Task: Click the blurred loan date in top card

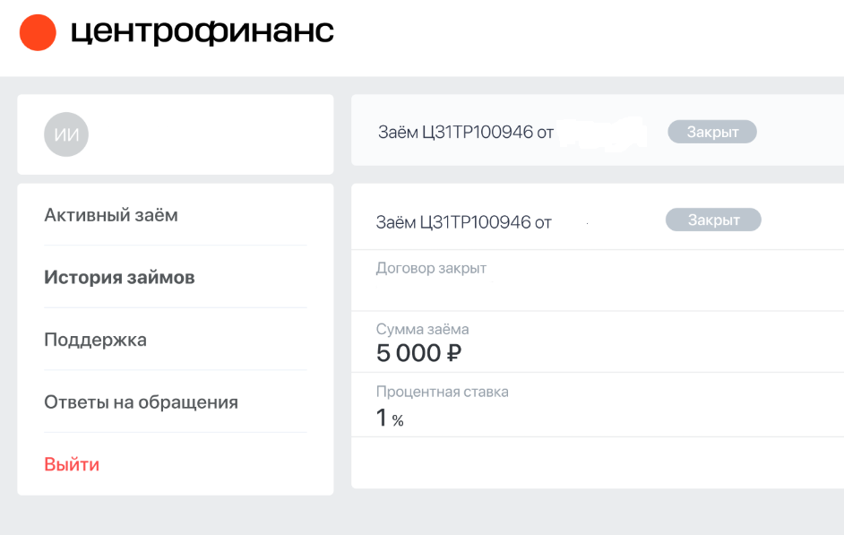Action: [602, 133]
